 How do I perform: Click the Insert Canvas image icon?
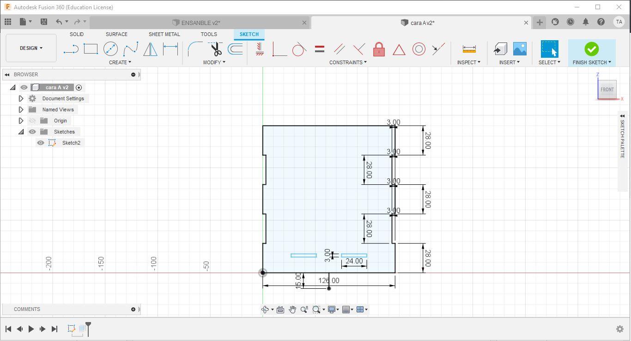coord(520,49)
